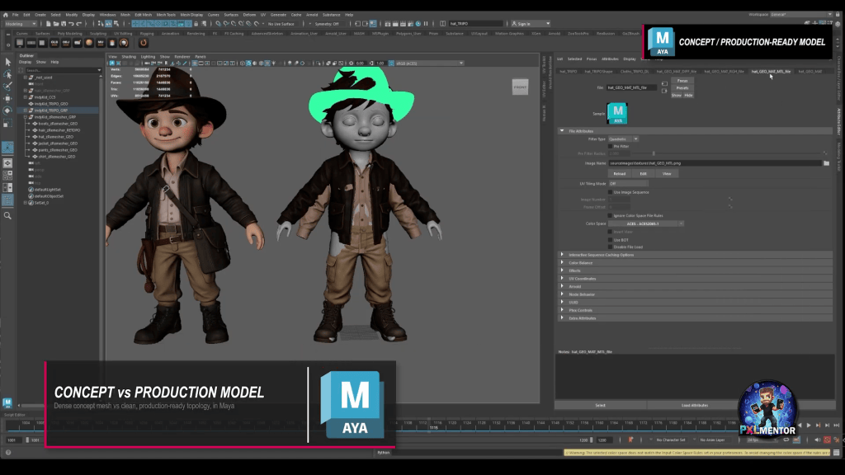The image size is (845, 475).
Task: Click the Edit image button
Action: click(x=643, y=174)
